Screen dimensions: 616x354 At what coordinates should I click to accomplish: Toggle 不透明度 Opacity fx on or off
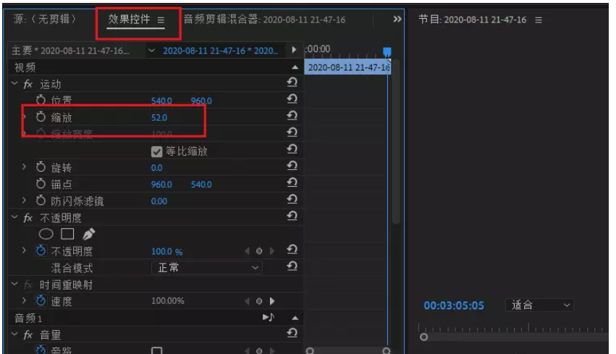(x=28, y=218)
